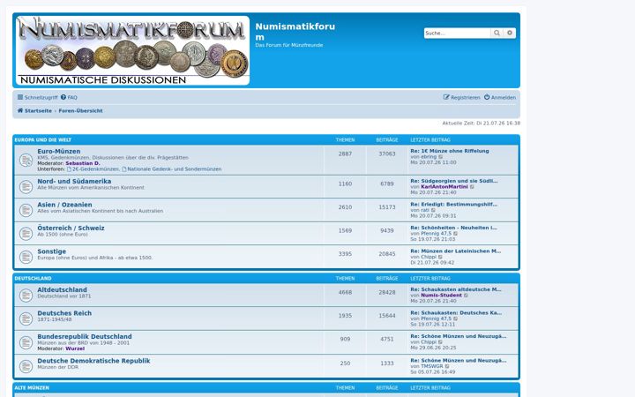Click the Altdeutschland forum icon
Image resolution: width=635 pixels, height=397 pixels.
coord(26,296)
